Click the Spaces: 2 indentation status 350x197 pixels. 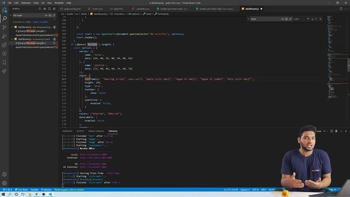tap(245, 190)
